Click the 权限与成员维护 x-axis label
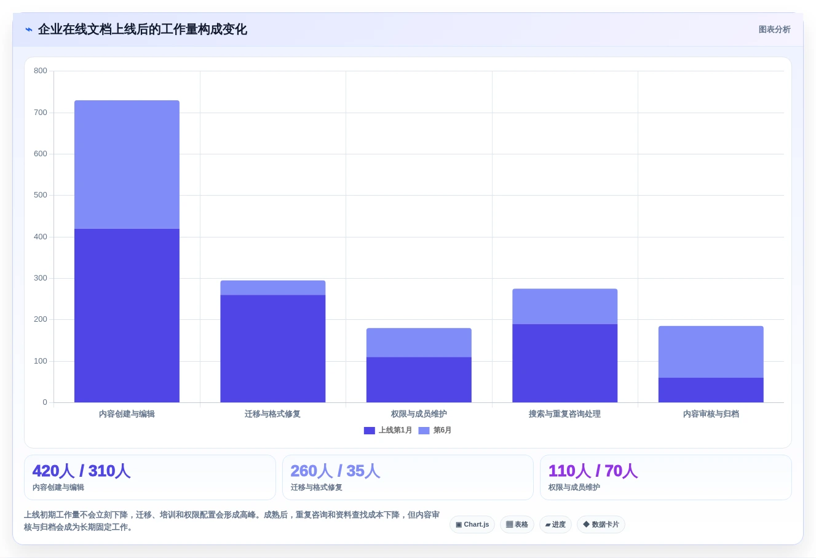Screen dimensions: 816x558 click(419, 414)
